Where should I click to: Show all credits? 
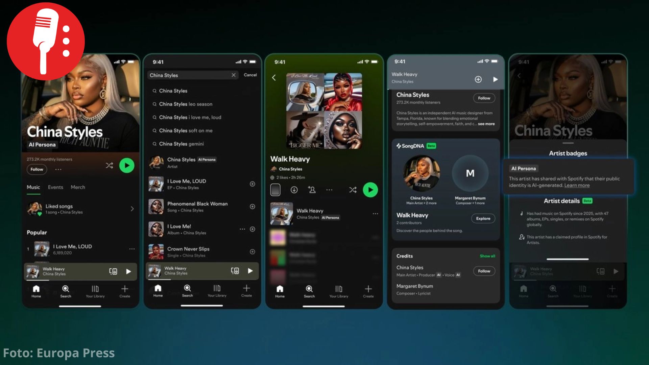pos(487,256)
